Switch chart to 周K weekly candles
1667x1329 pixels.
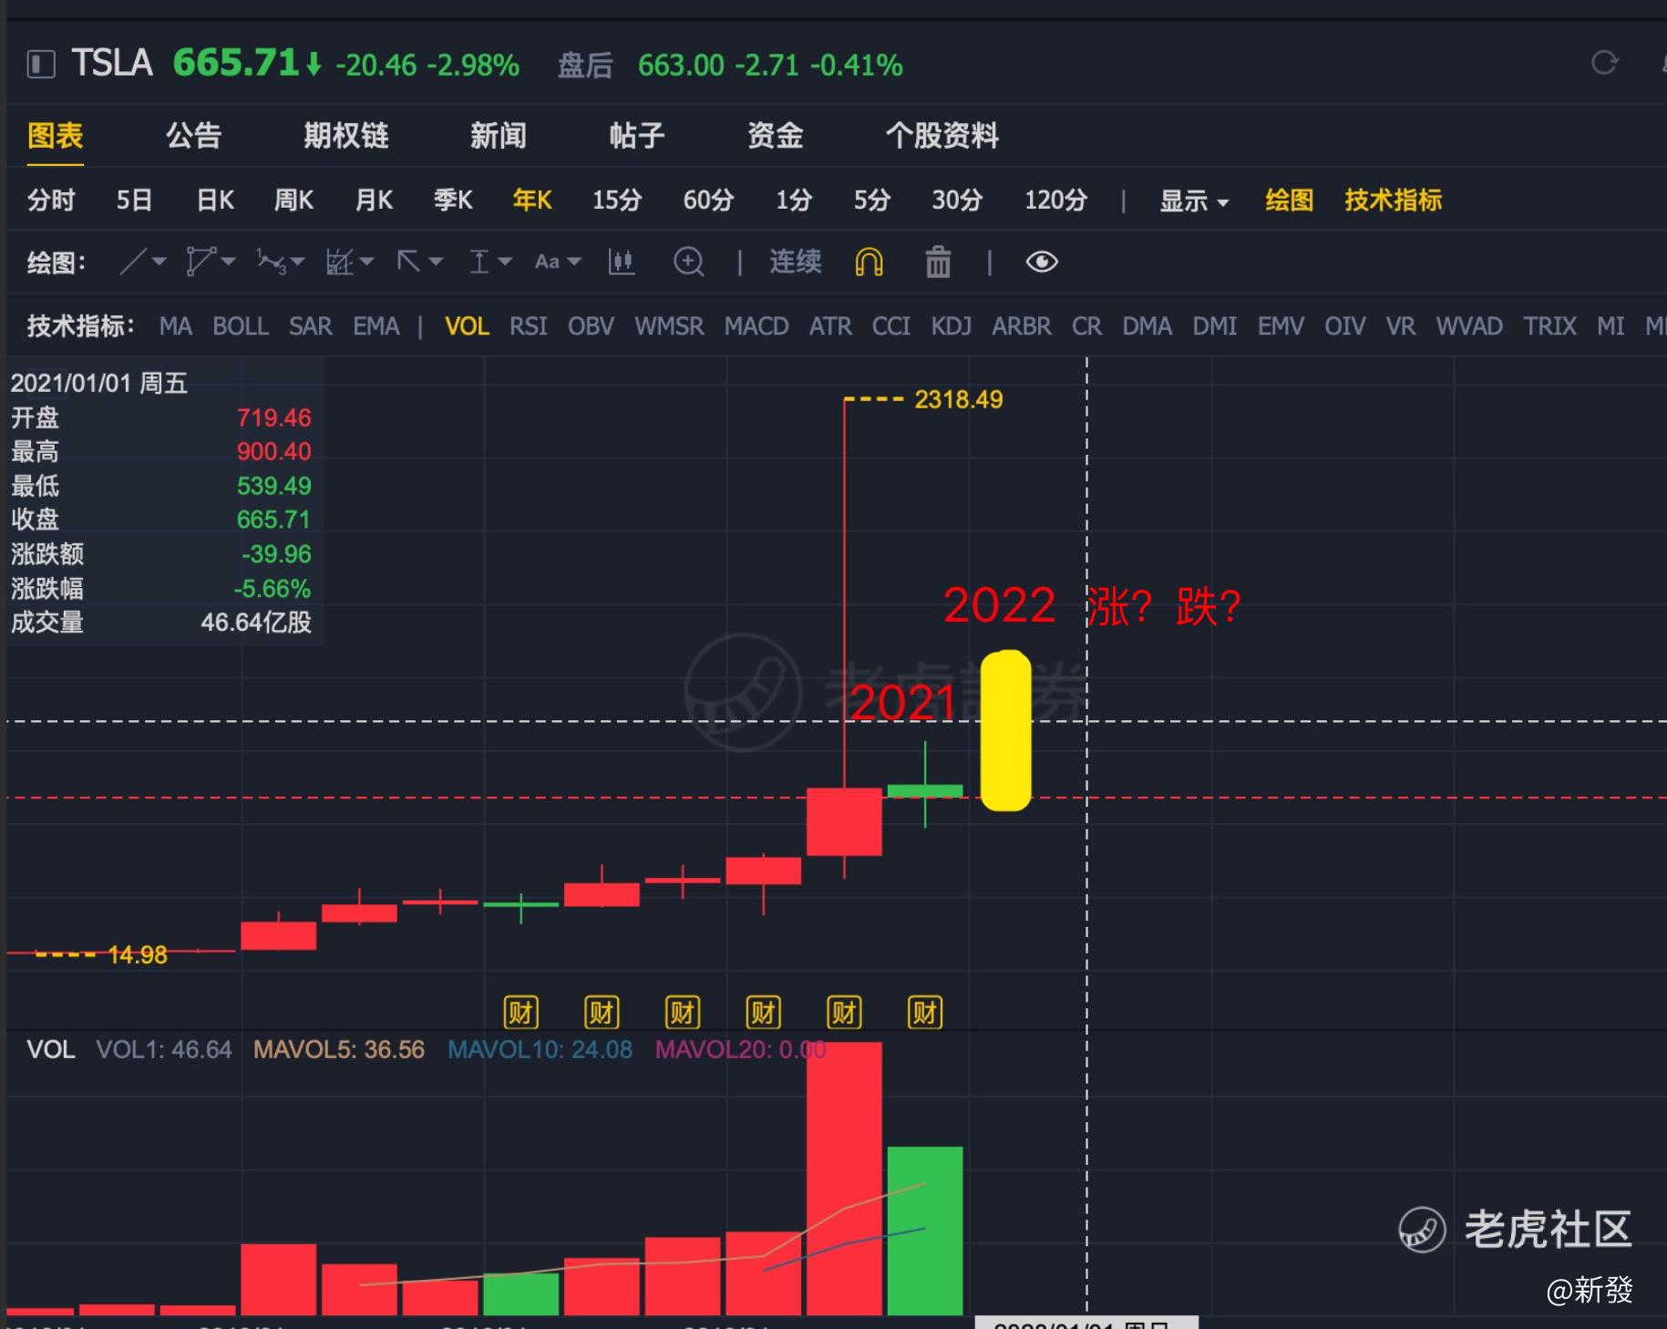click(x=294, y=201)
